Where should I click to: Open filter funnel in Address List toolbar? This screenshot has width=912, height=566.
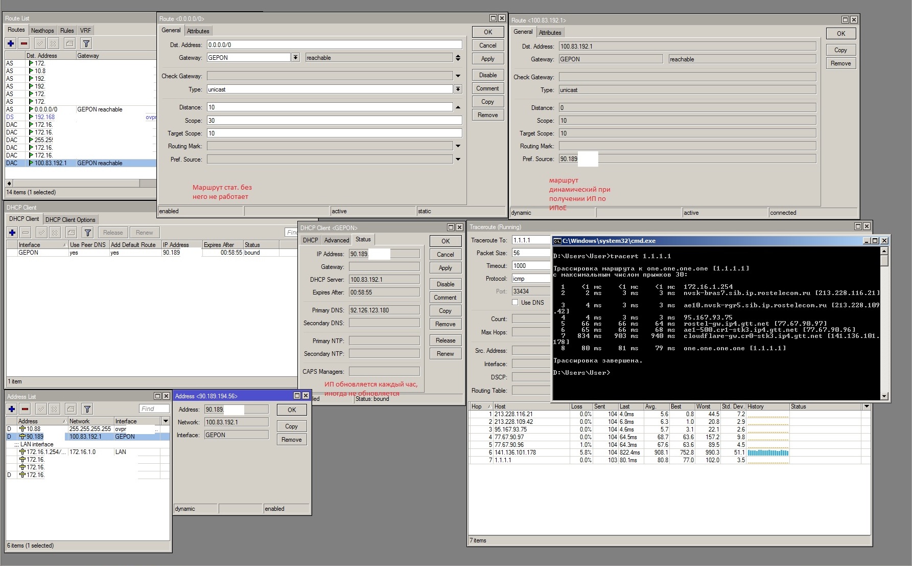coord(87,409)
